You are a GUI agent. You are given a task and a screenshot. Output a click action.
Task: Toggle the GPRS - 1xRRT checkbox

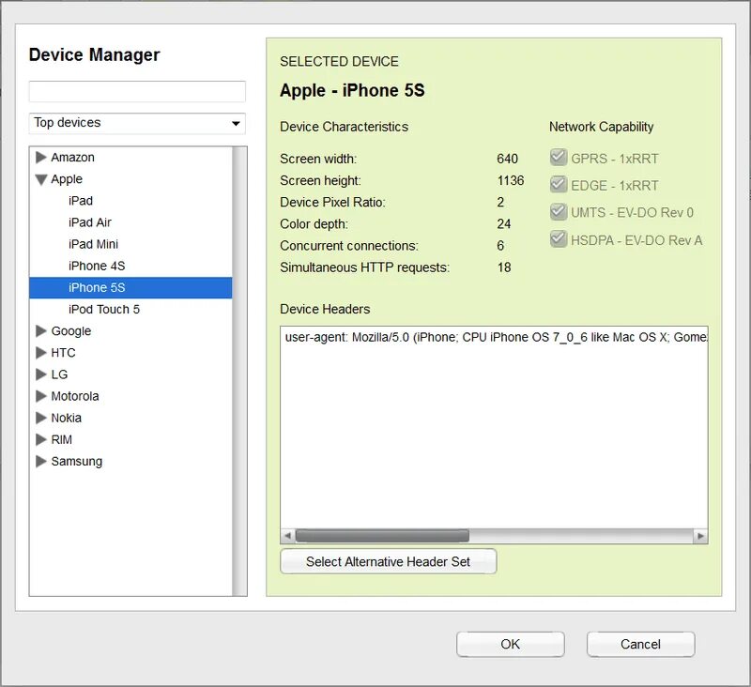[559, 158]
